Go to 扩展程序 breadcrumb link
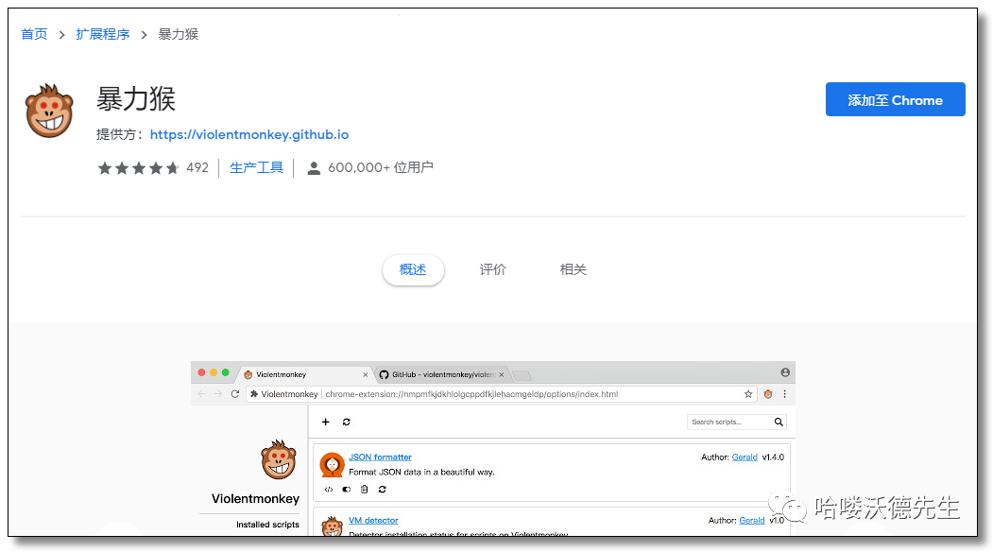 coord(103,34)
